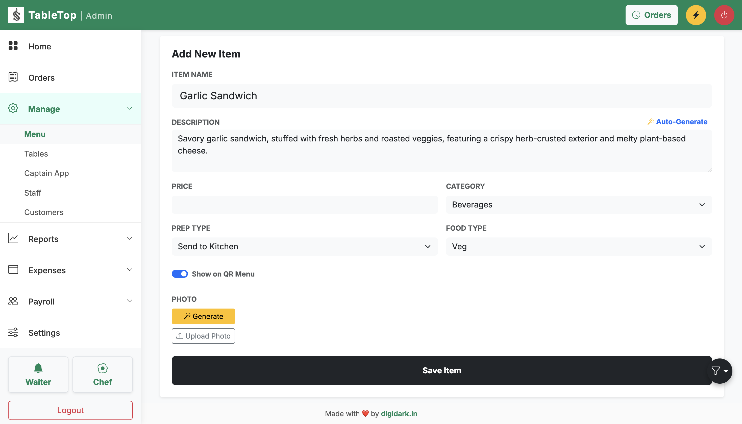
Task: Open the filter button caret dropdown
Action: (x=726, y=371)
